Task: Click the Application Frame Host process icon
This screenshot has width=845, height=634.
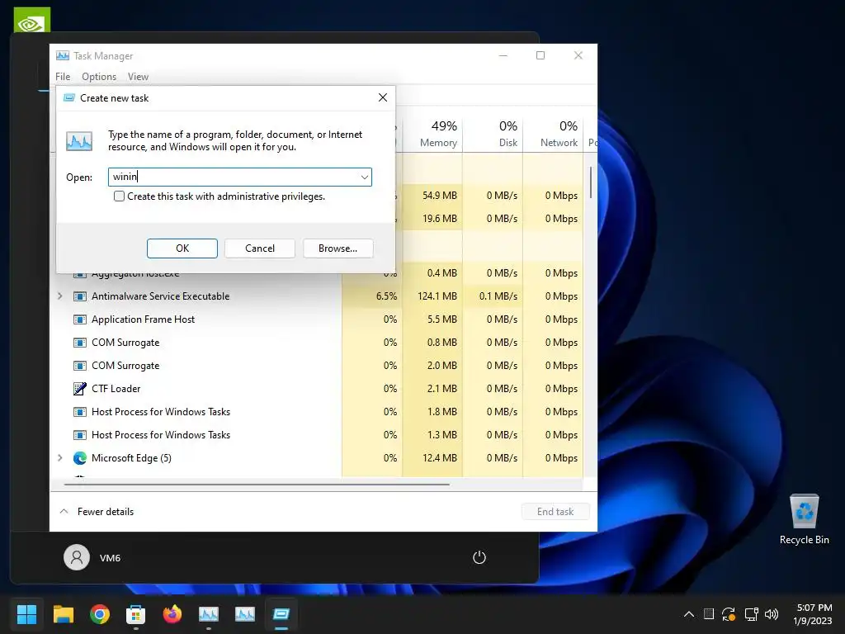Action: coord(80,319)
